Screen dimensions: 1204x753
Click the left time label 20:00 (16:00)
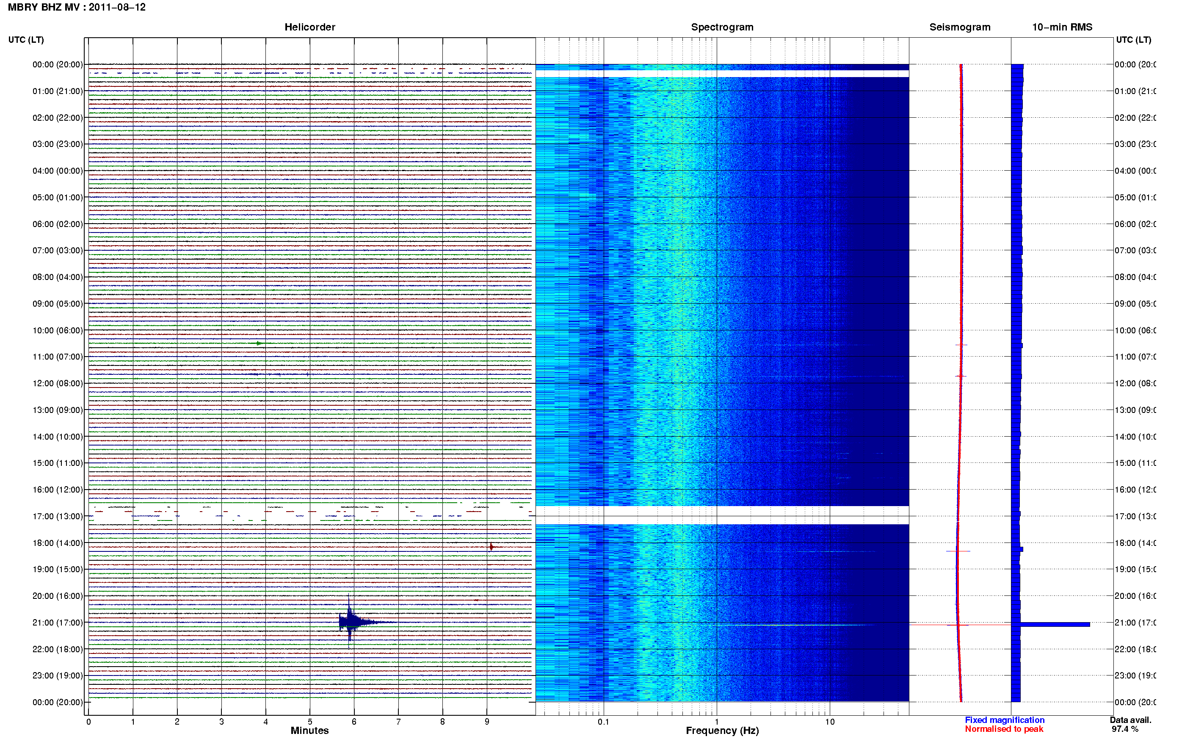58,596
